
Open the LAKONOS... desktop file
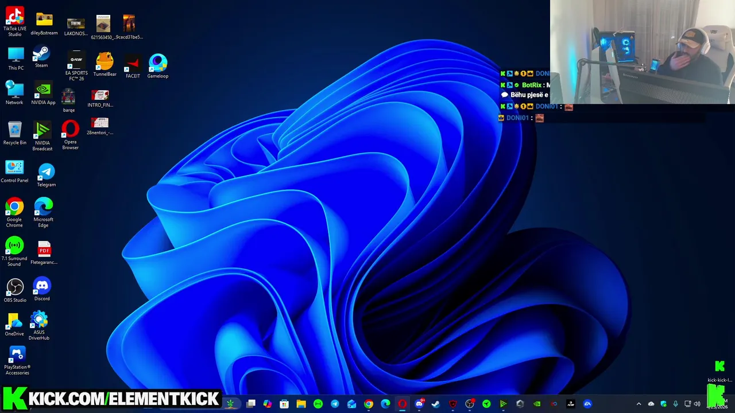point(76,26)
